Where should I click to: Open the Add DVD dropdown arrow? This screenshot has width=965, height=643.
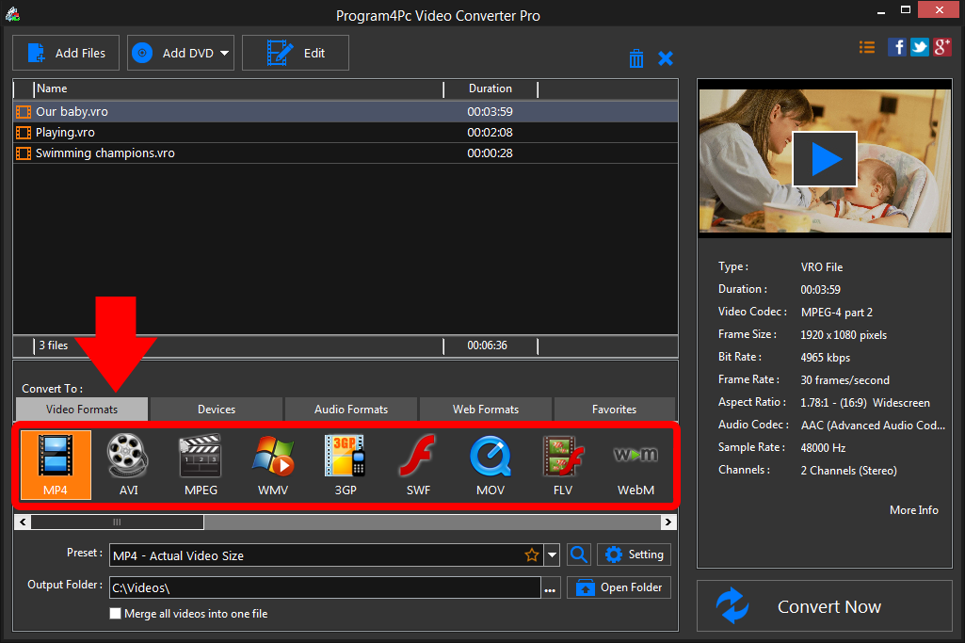(225, 54)
